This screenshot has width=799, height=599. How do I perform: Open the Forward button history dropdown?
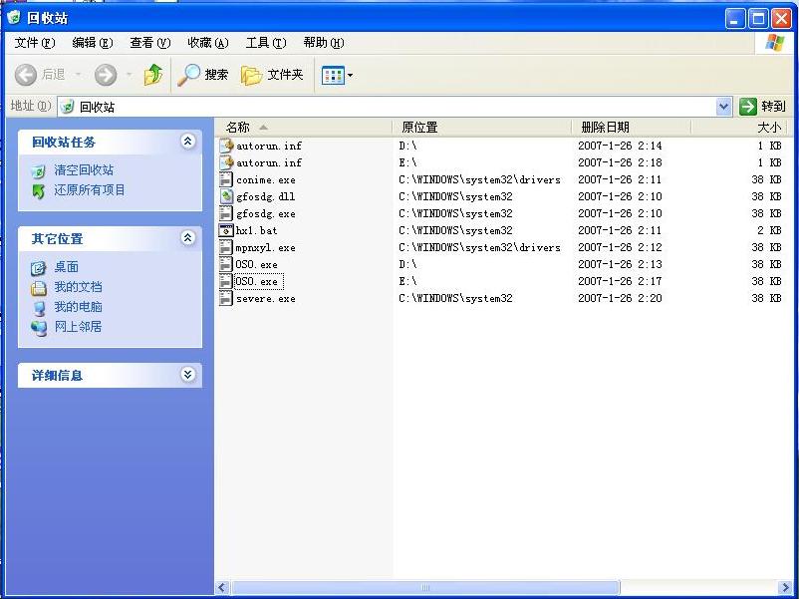click(129, 75)
